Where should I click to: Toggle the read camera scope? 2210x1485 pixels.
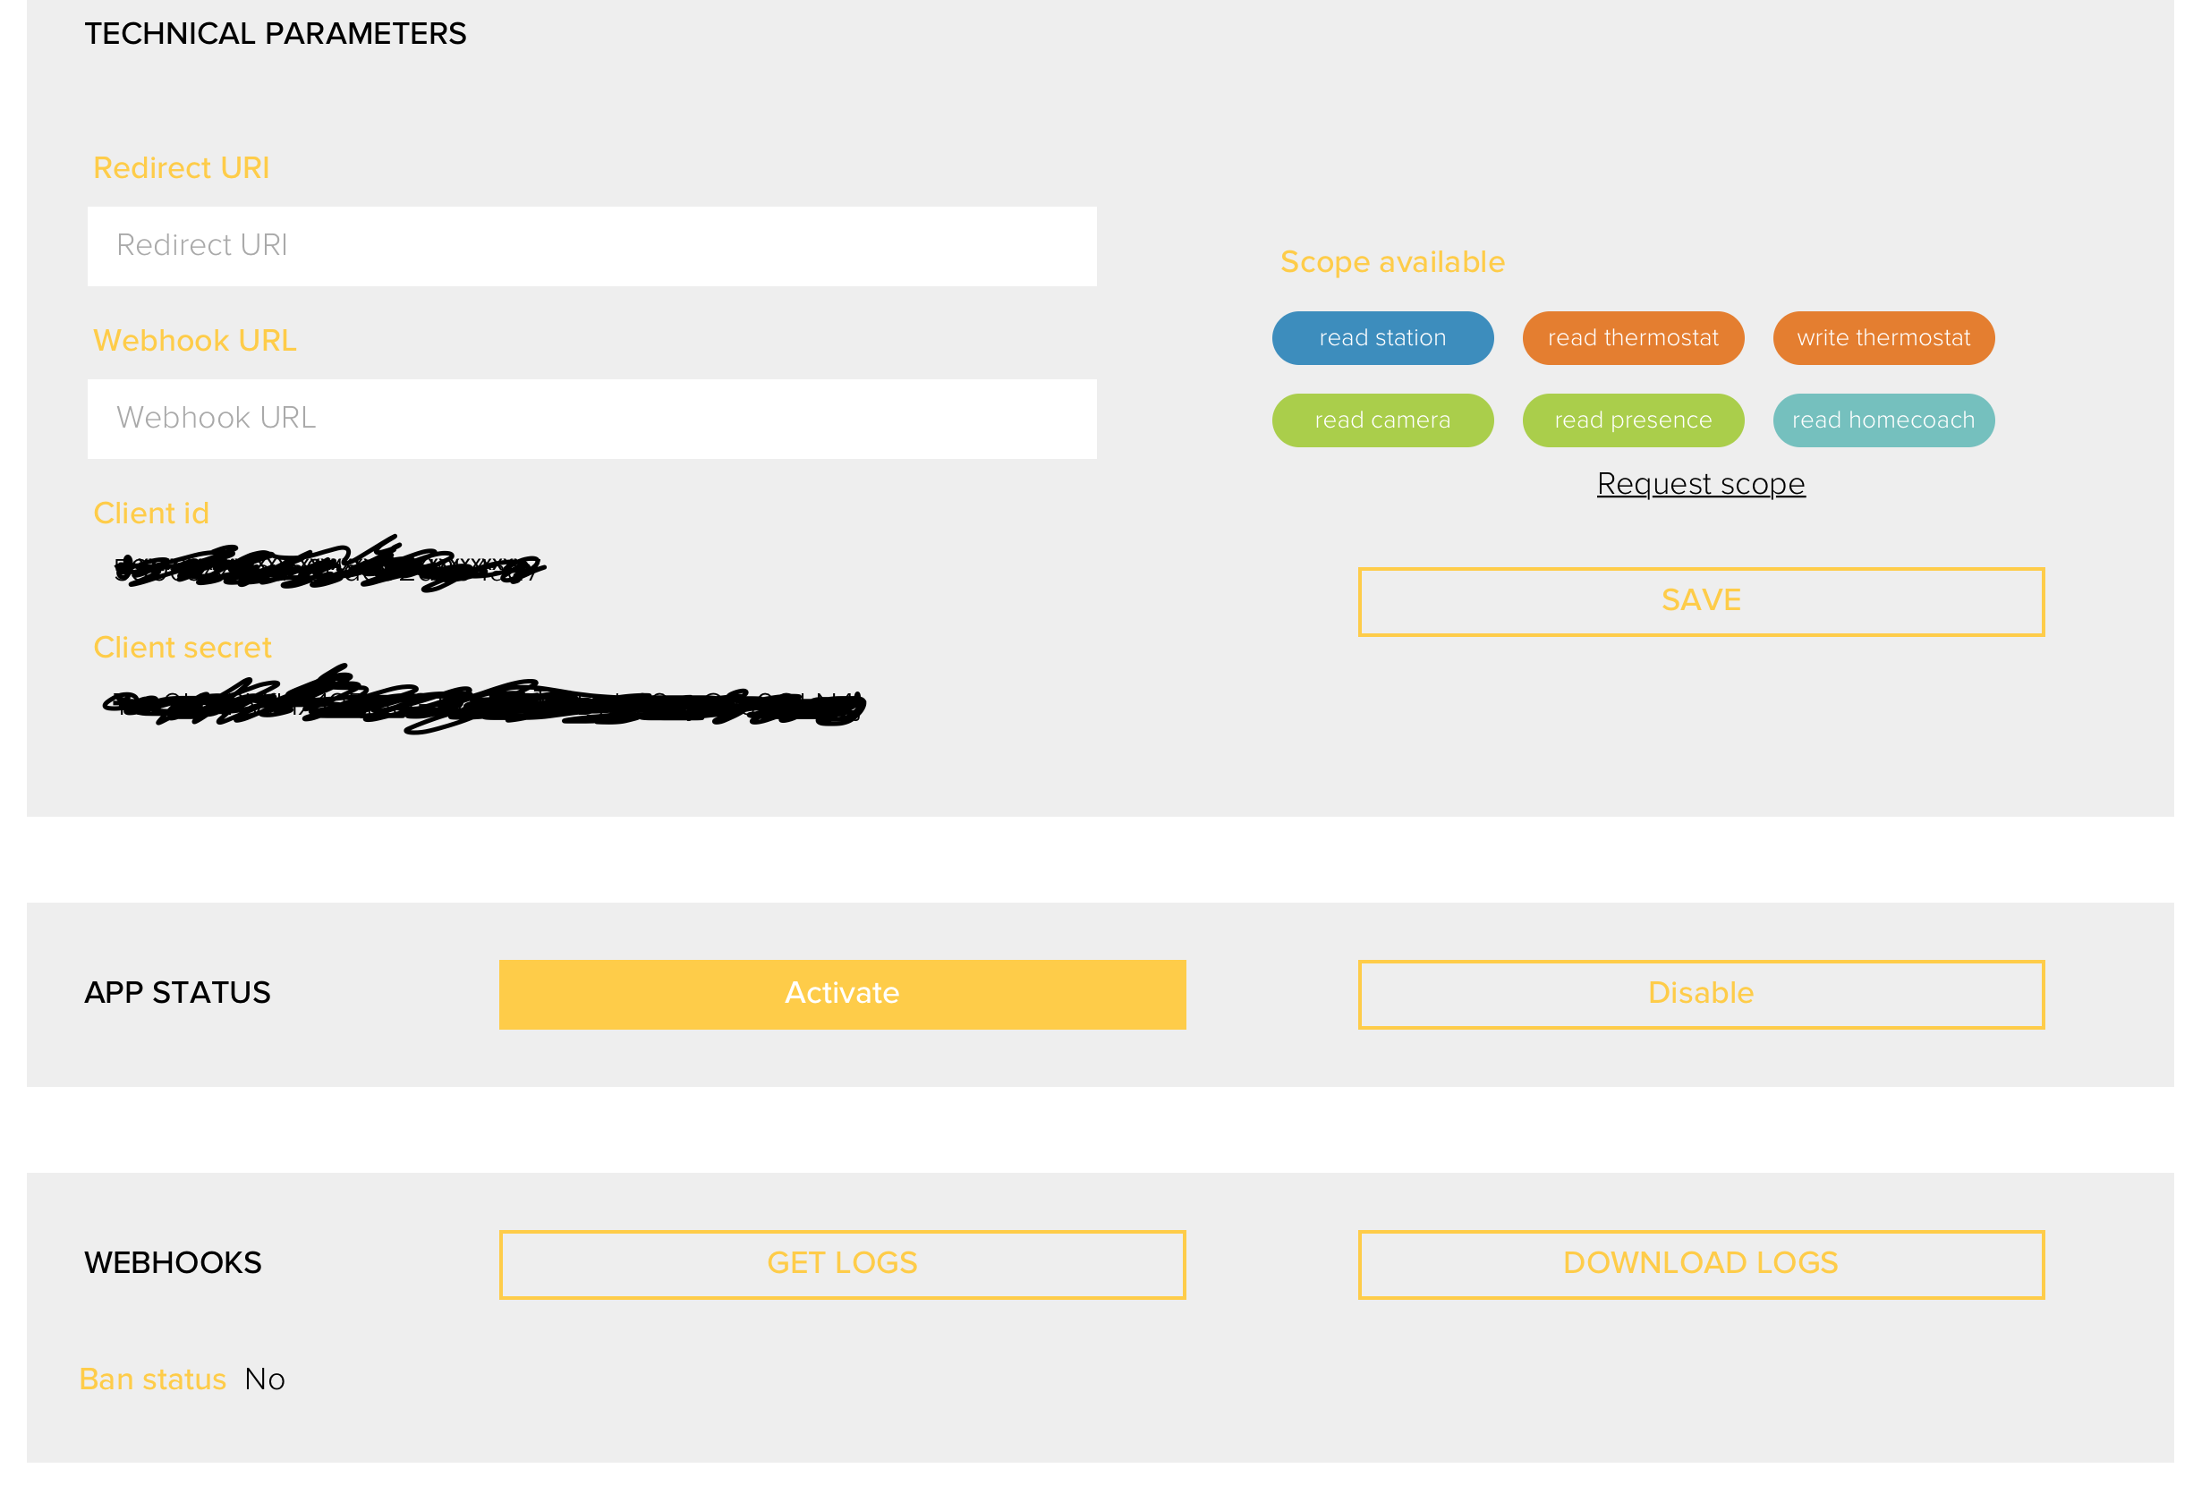coord(1382,420)
